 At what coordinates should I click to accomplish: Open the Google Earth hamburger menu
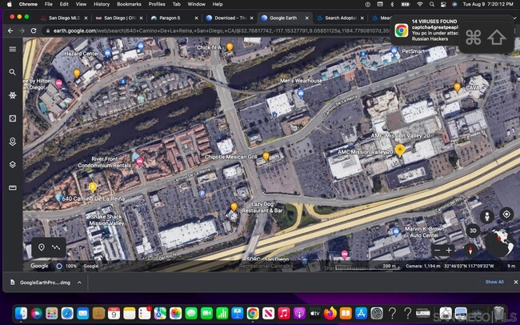pos(13,49)
